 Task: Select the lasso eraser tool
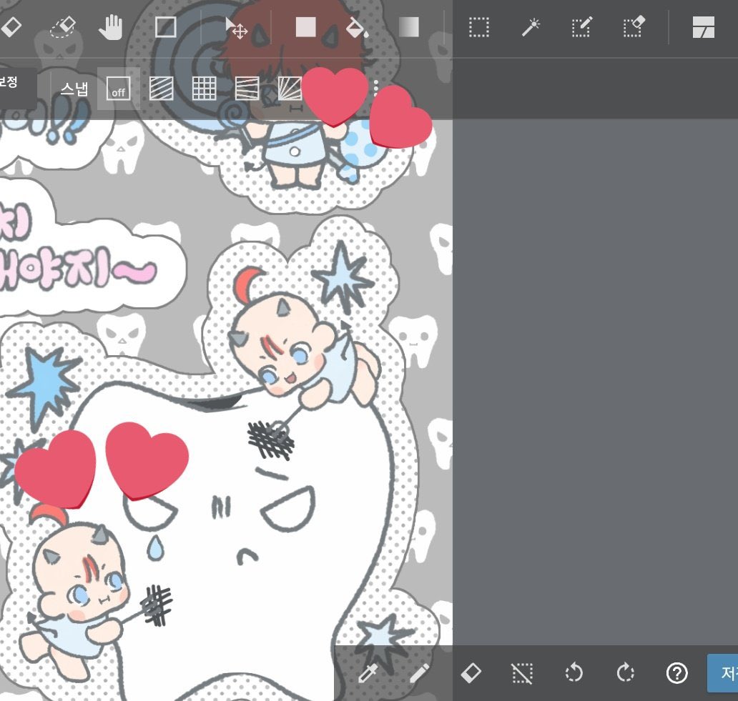[x=63, y=27]
